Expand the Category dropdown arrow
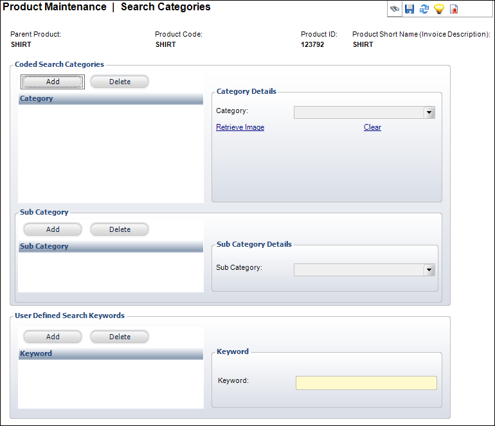Screen dimensions: 495x426 [x=429, y=112]
